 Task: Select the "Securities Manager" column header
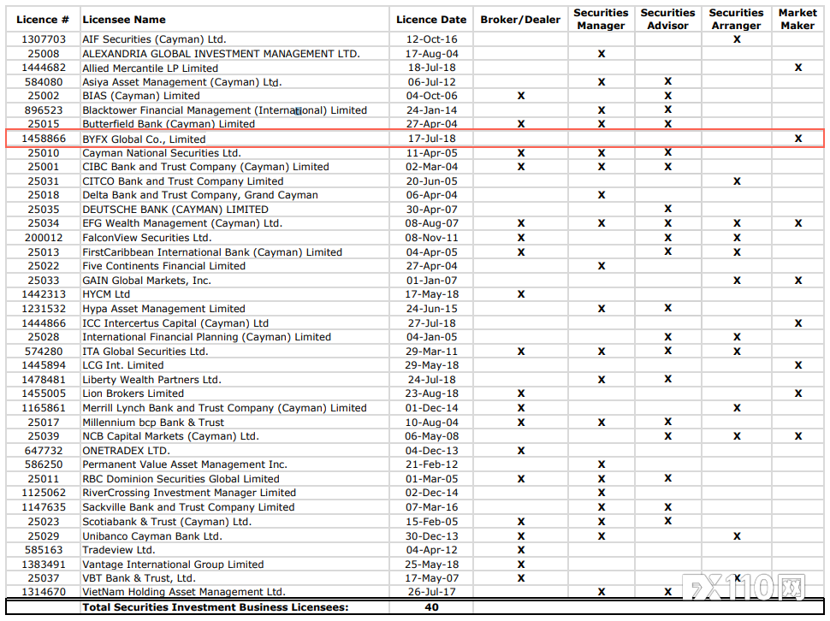tap(602, 19)
